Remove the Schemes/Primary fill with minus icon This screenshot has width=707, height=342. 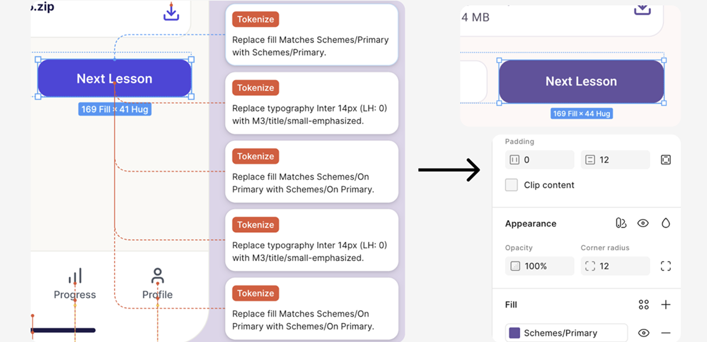click(665, 333)
